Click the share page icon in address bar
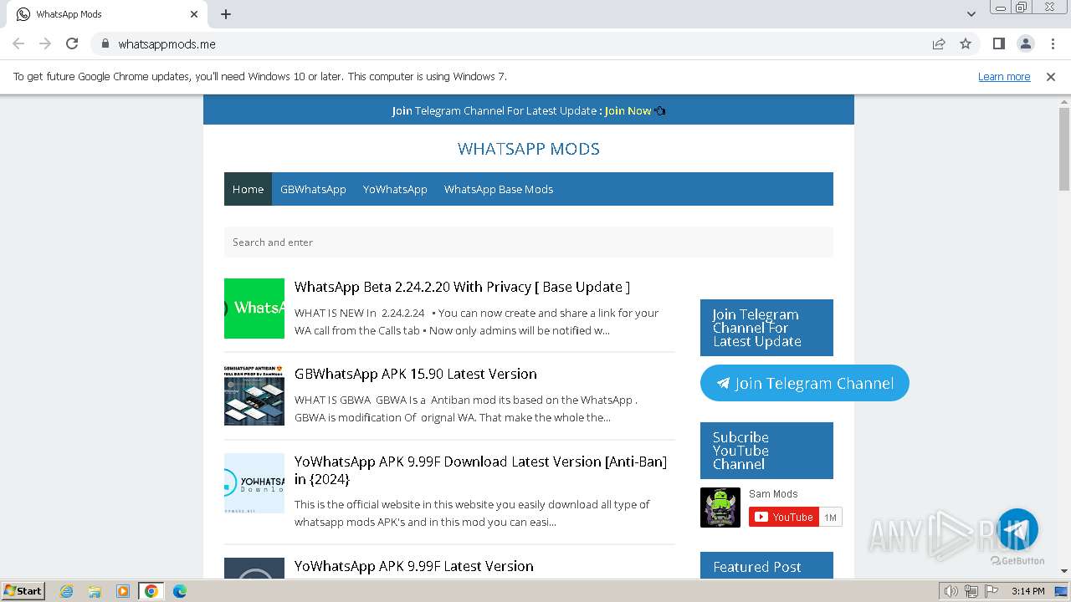Viewport: 1071px width, 602px height. coord(939,43)
